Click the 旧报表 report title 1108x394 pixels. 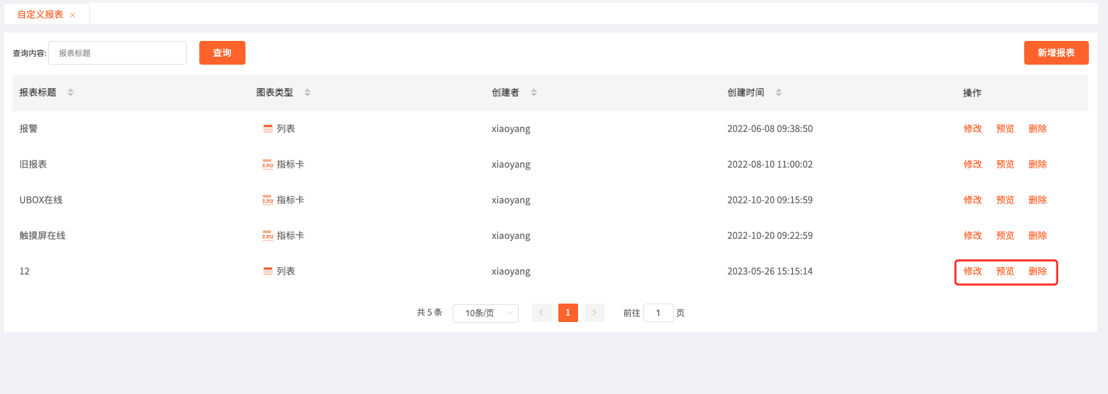click(33, 164)
